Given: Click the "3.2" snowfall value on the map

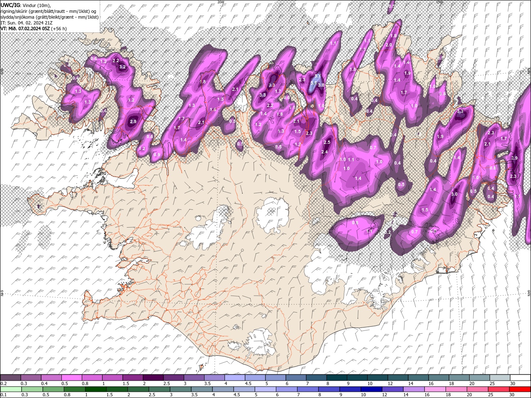Looking at the screenshot, I should (x=122, y=67).
